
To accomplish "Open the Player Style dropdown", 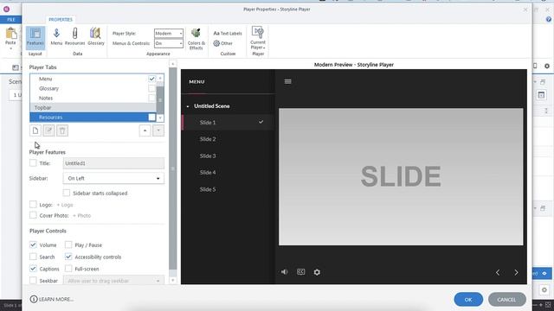I will (169, 33).
